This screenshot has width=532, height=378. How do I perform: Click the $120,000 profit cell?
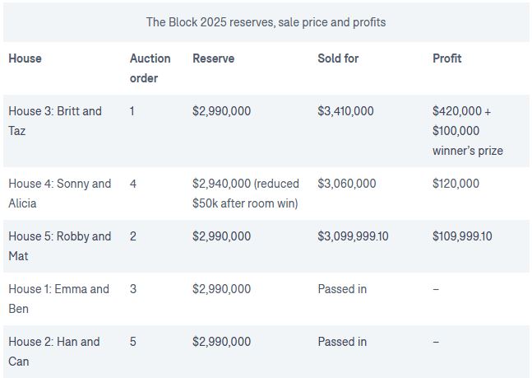456,184
